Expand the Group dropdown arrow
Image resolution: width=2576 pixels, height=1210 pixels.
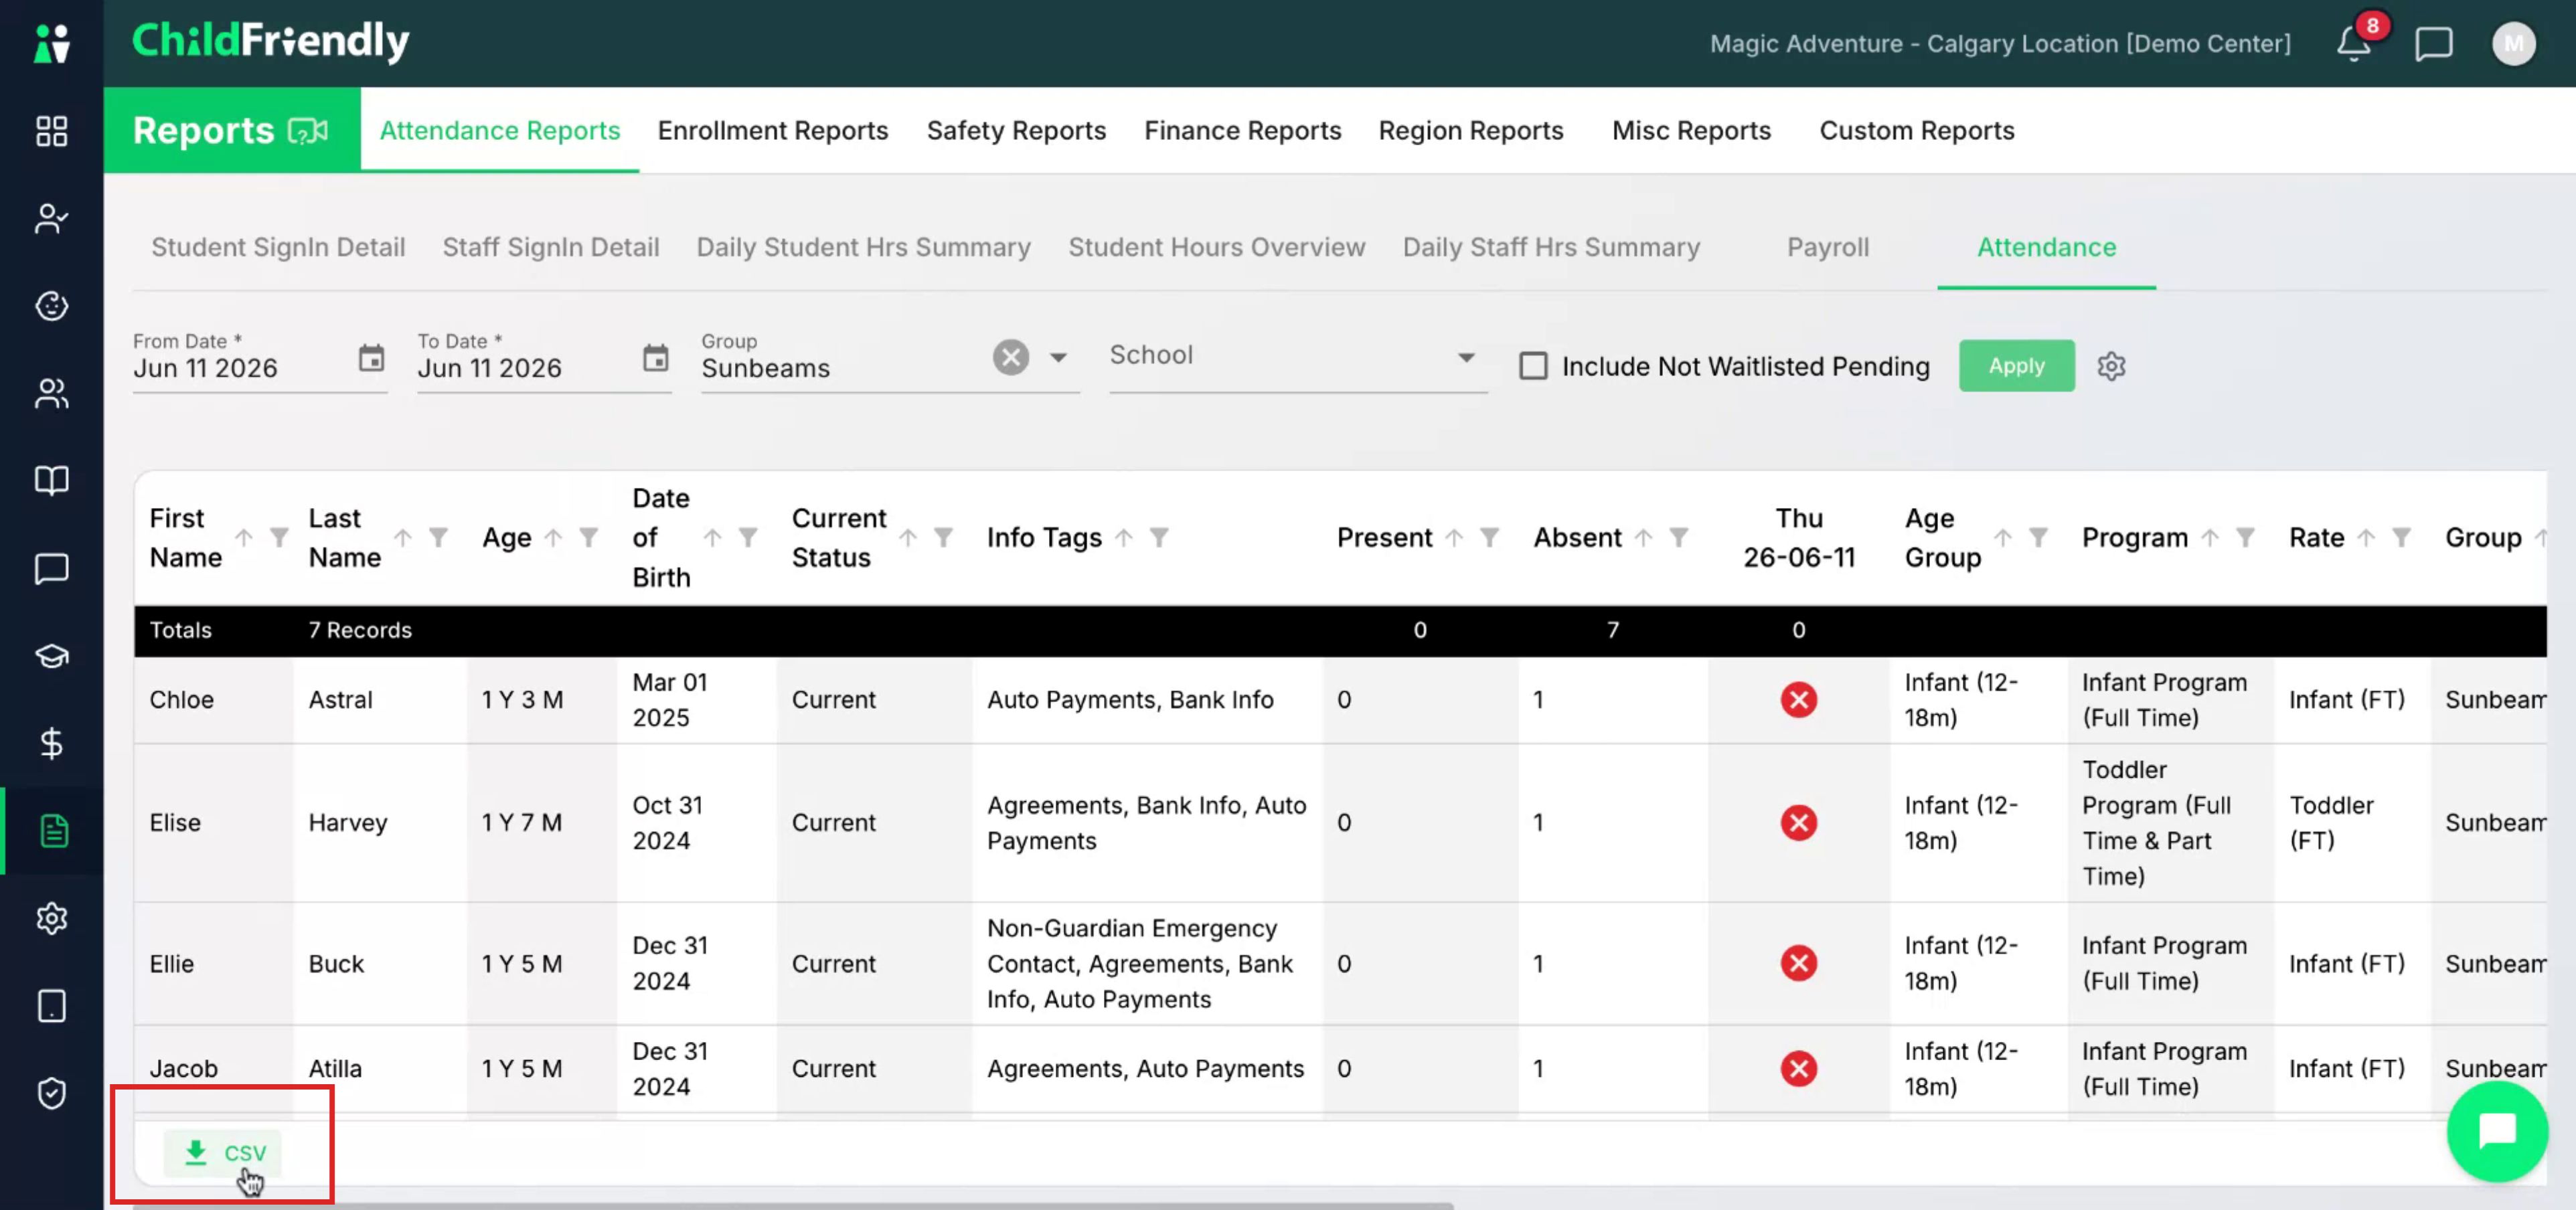1058,358
